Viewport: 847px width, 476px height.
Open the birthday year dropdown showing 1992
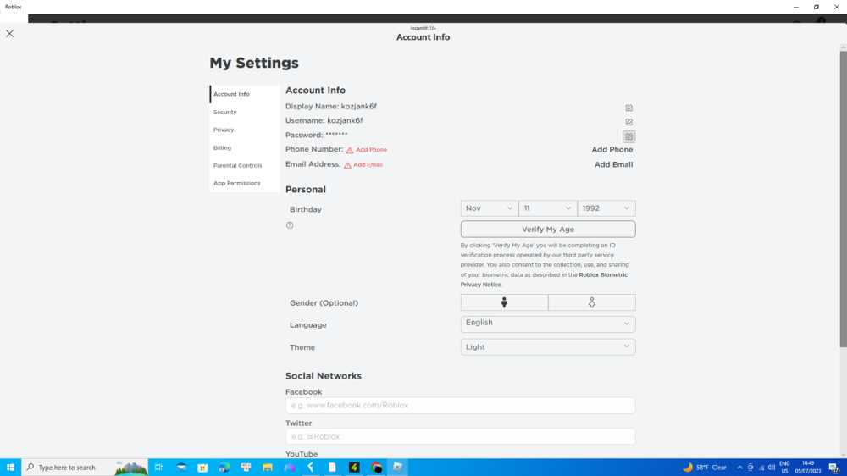[x=606, y=208]
